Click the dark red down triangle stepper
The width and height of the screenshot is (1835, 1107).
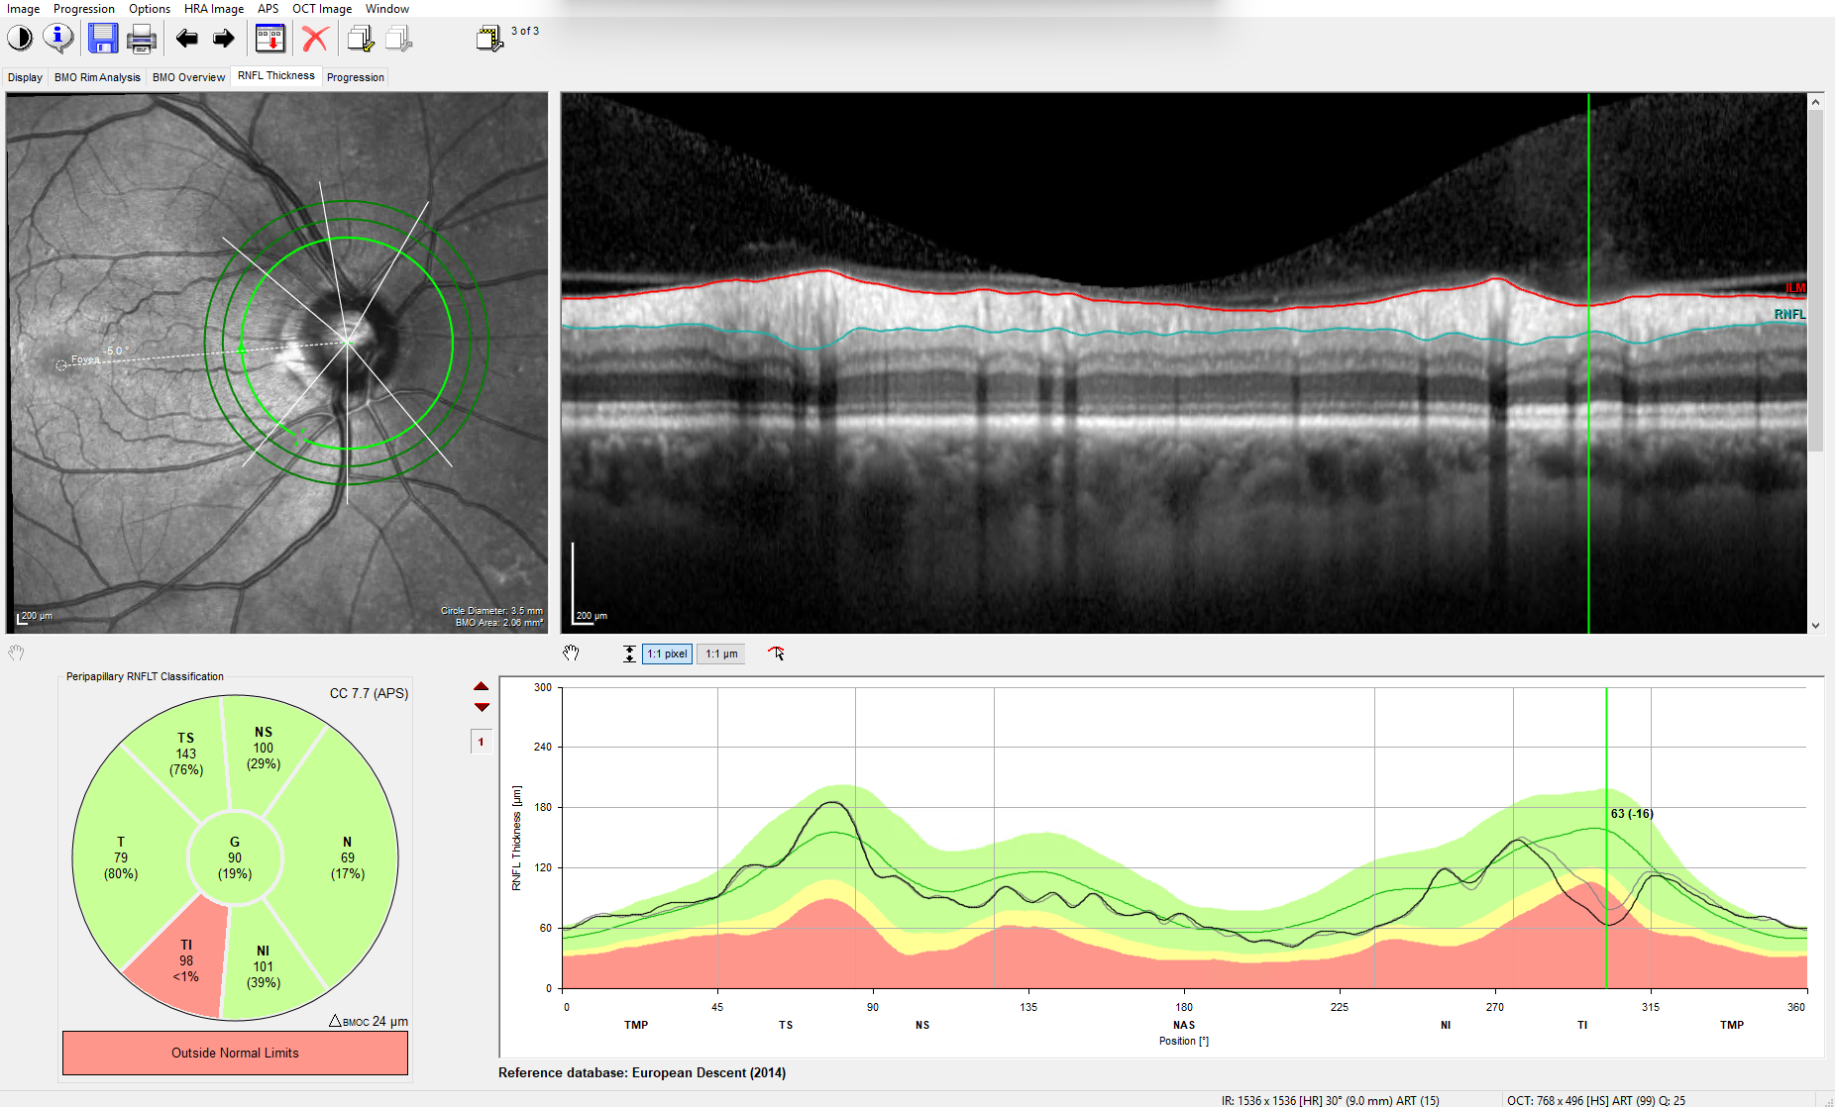pyautogui.click(x=482, y=707)
